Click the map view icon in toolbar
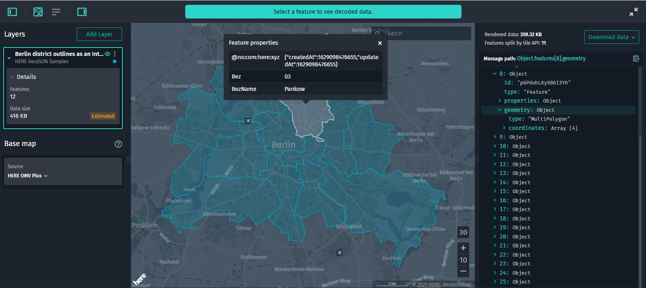Screen dimensions: 646x288 (x=38, y=12)
